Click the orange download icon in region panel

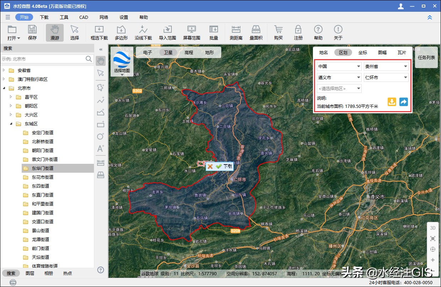[392, 102]
